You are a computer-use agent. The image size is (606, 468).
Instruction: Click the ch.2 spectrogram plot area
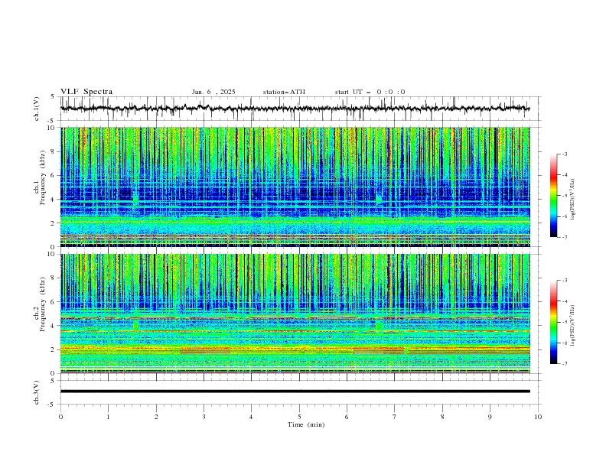click(295, 314)
